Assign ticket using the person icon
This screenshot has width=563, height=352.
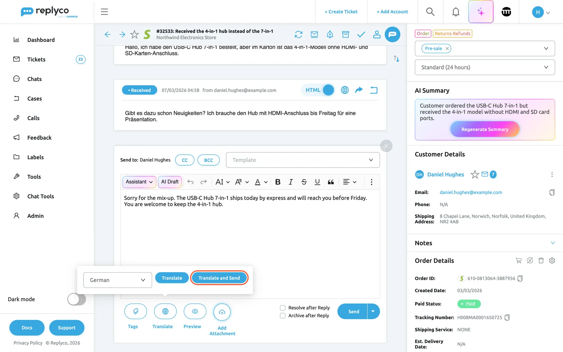pos(377,34)
